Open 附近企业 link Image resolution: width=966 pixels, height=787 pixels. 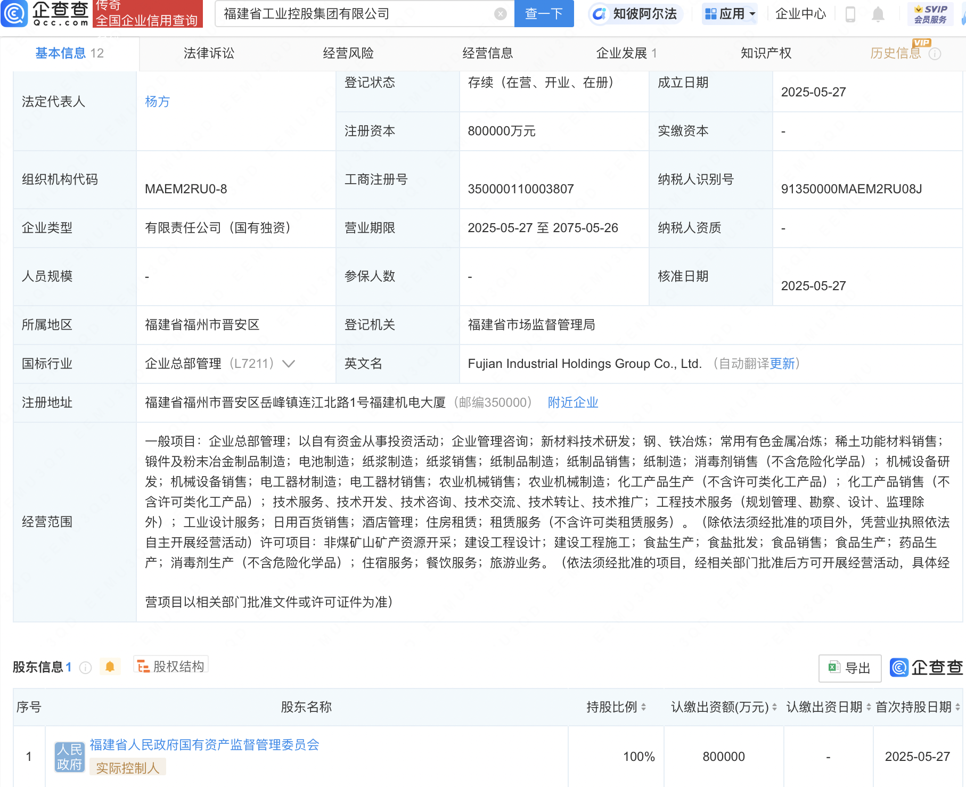pyautogui.click(x=573, y=403)
